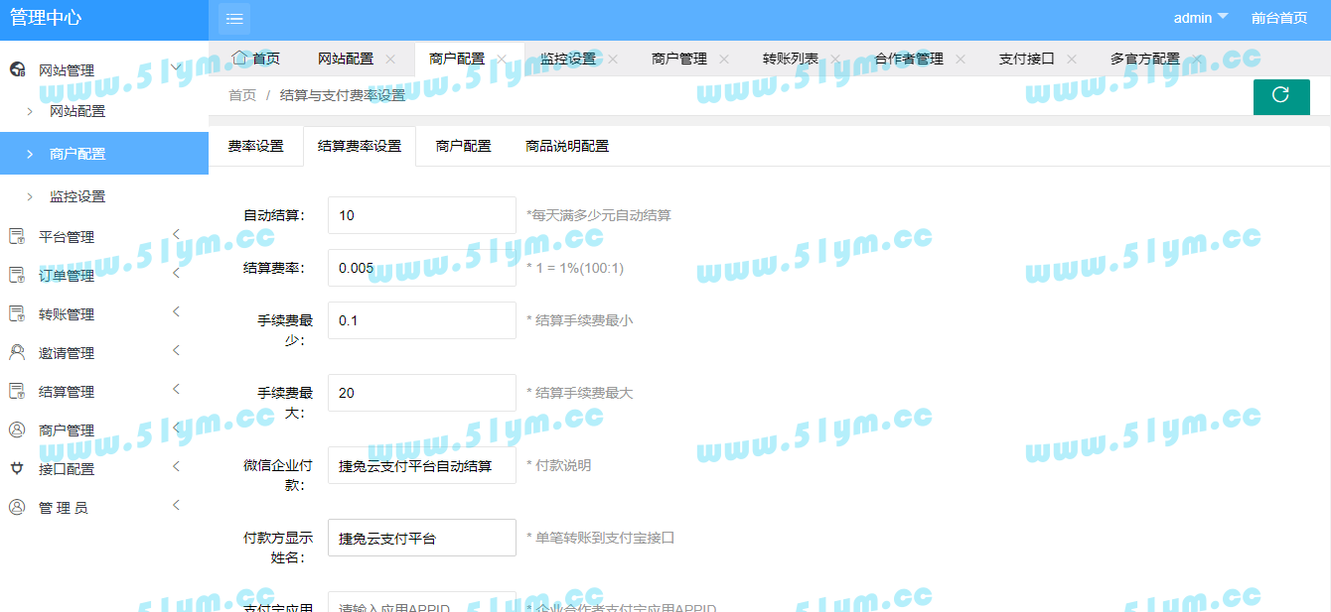Switch to the 支付接口 page tab
This screenshot has width=1331, height=612.
pos(1027,59)
